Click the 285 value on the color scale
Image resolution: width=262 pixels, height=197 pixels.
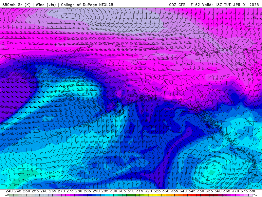pos(87,191)
